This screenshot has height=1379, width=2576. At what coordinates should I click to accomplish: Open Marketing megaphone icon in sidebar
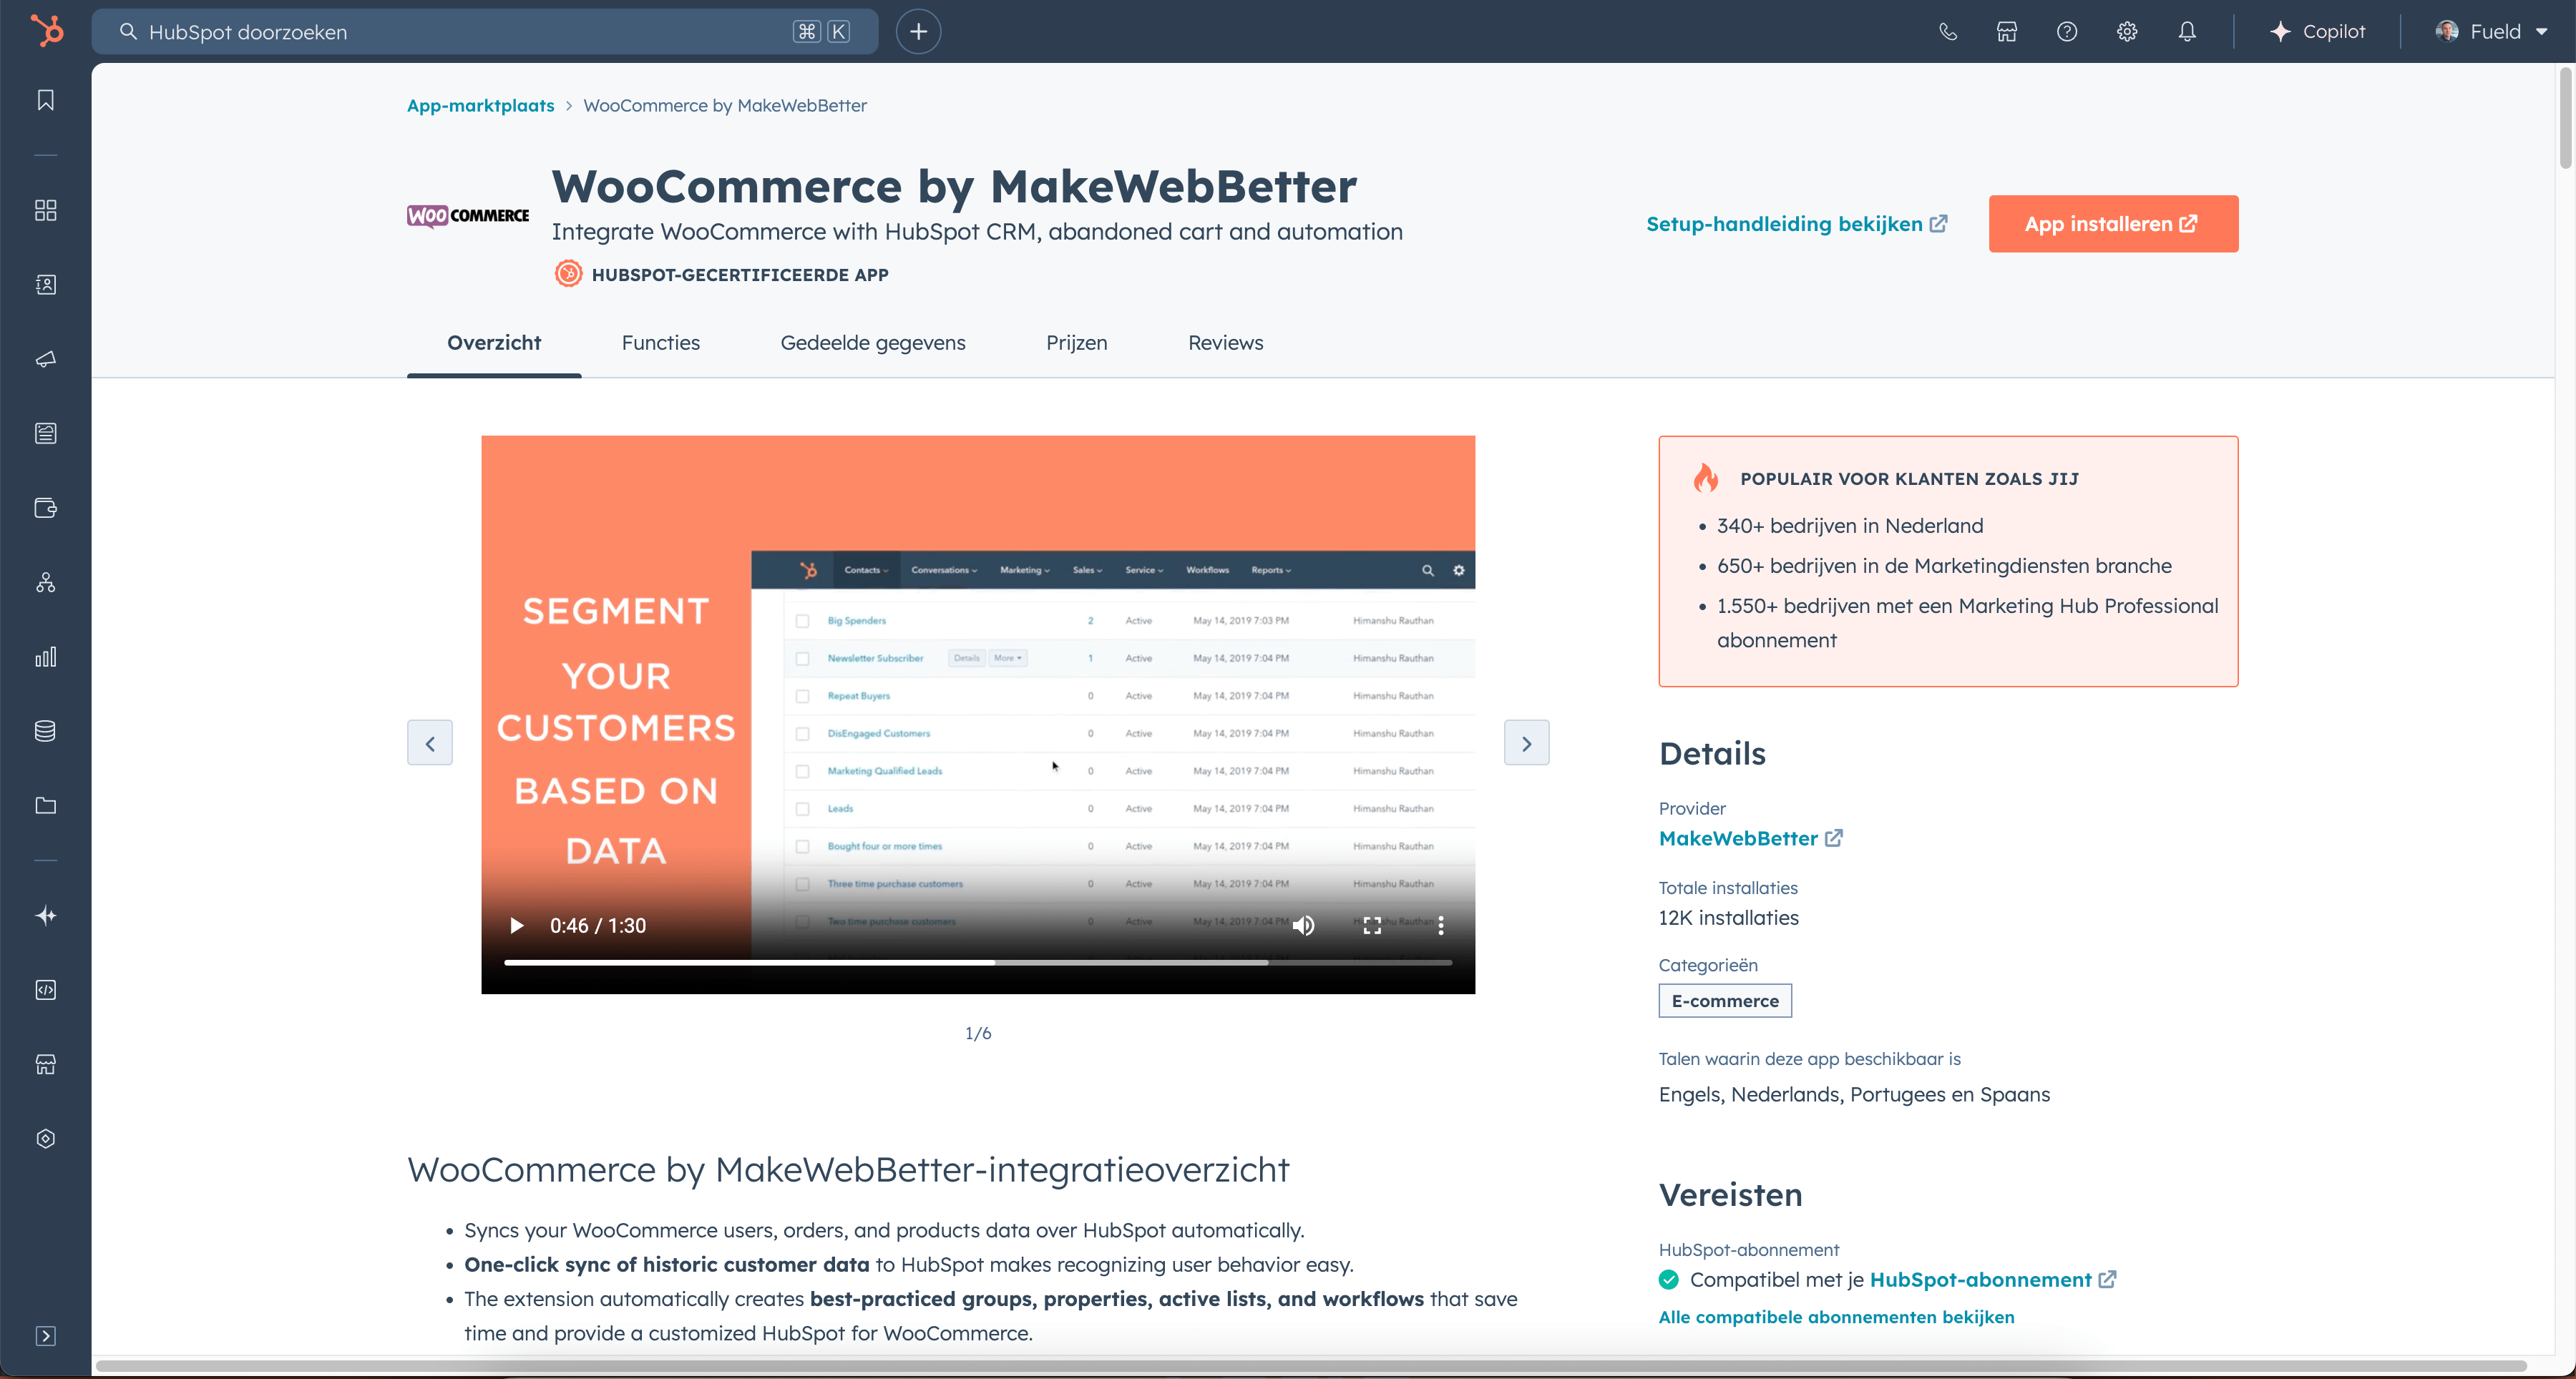click(x=46, y=359)
